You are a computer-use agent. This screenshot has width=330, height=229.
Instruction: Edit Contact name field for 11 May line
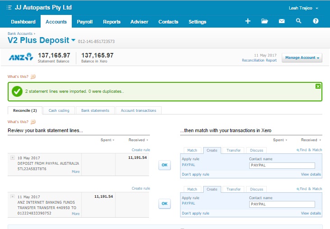282,204
